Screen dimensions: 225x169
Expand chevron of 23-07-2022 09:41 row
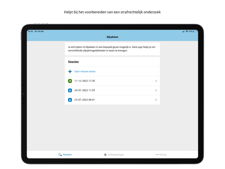156,100
